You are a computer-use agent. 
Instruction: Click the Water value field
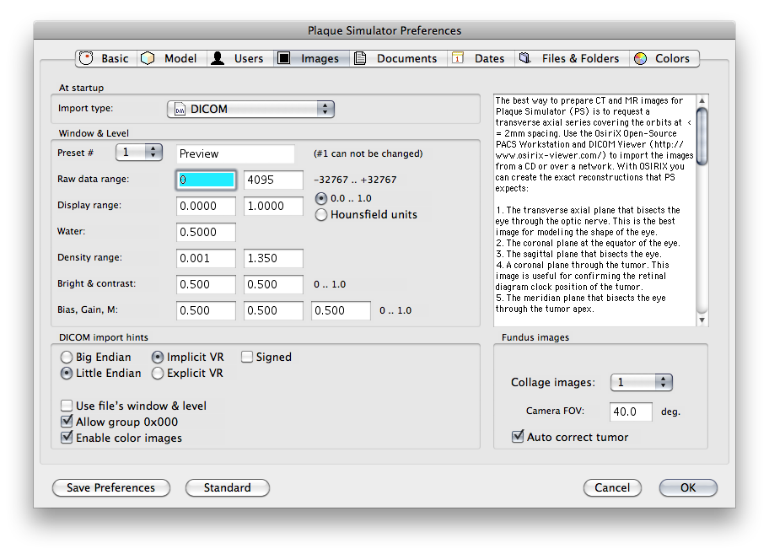[206, 232]
